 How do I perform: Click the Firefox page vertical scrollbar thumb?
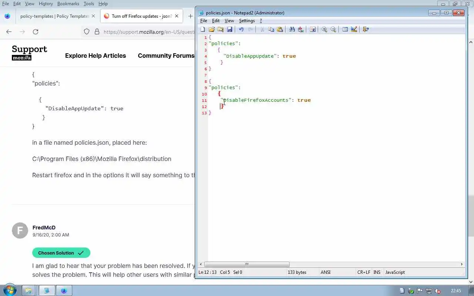471,215
